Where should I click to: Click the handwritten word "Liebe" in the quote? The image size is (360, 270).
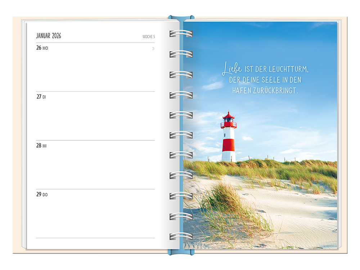tap(232, 69)
